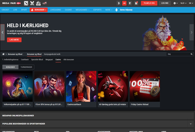Open the HOT popcorn icon
The image size is (195, 132).
(x=38, y=3)
